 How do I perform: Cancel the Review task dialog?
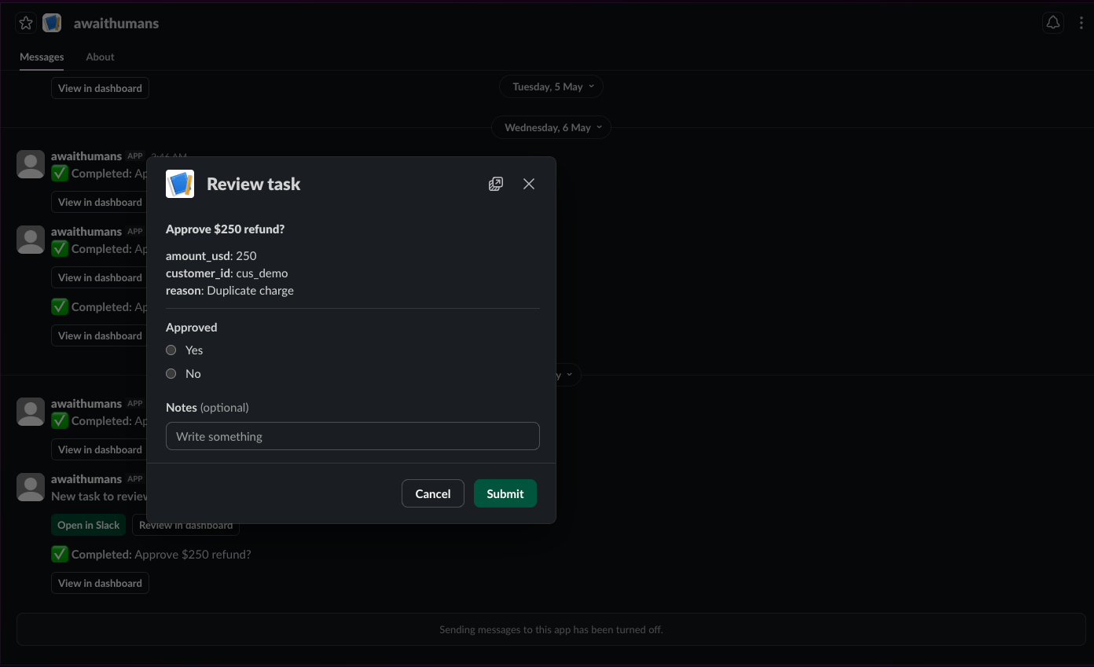coord(433,493)
